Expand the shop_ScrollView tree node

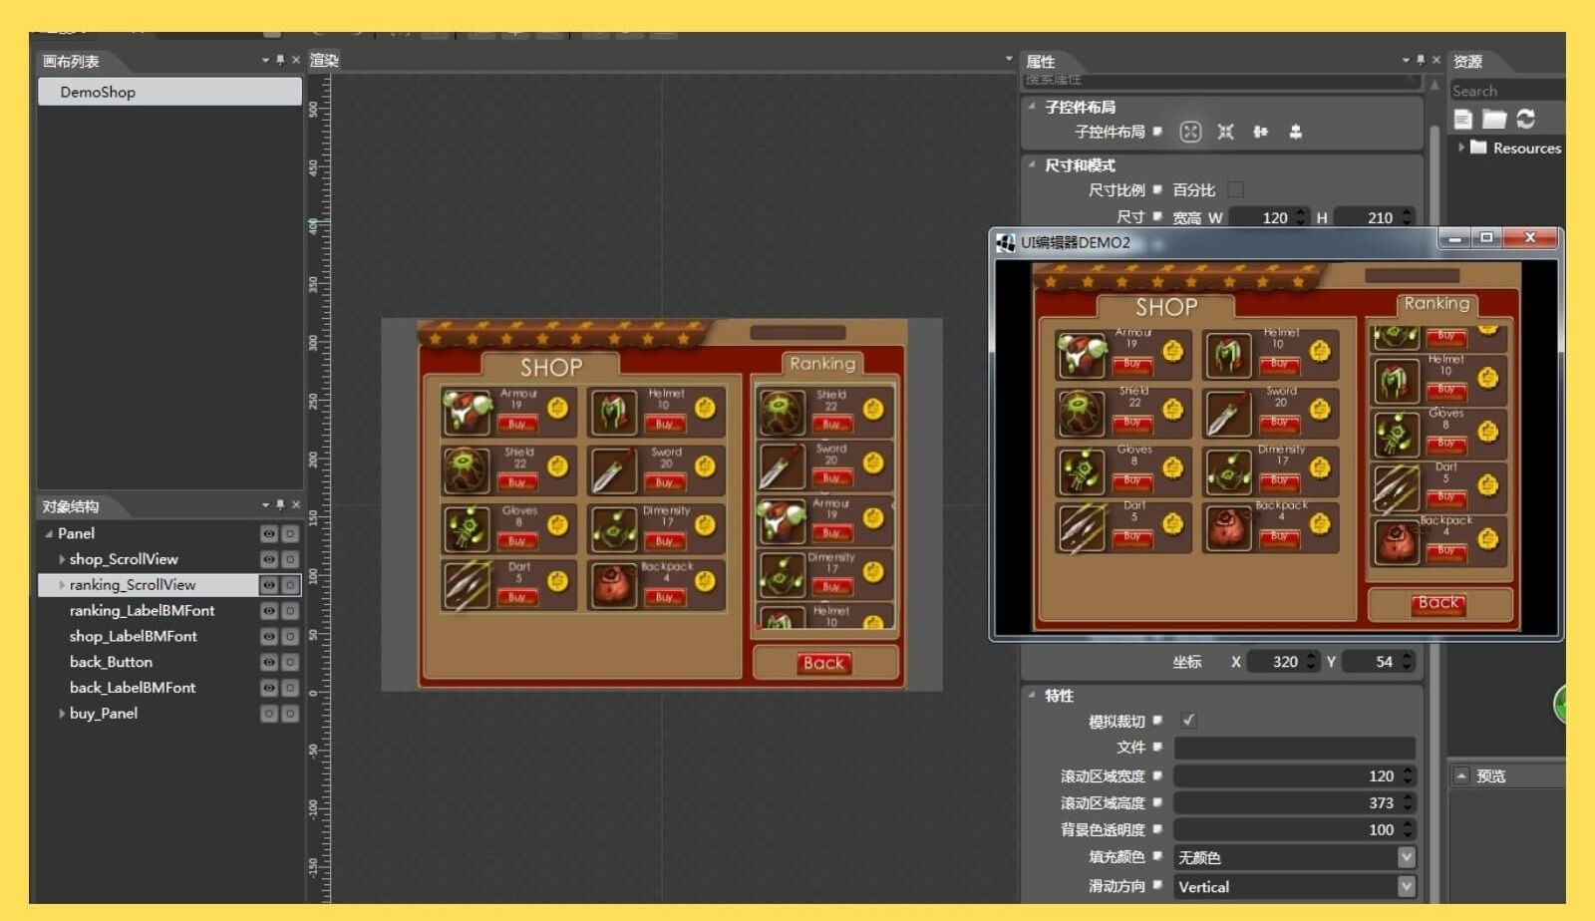pyautogui.click(x=63, y=559)
